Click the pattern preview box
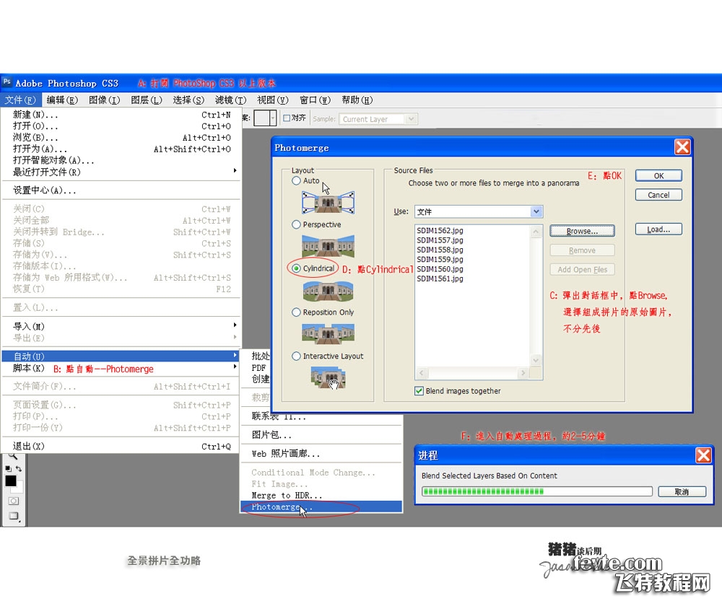The height and width of the screenshot is (601, 722). [x=262, y=118]
